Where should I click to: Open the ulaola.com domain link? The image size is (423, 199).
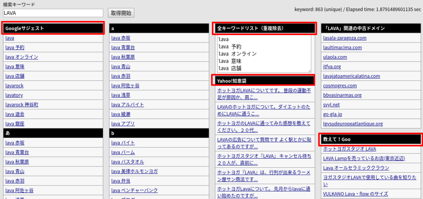[x=335, y=57]
